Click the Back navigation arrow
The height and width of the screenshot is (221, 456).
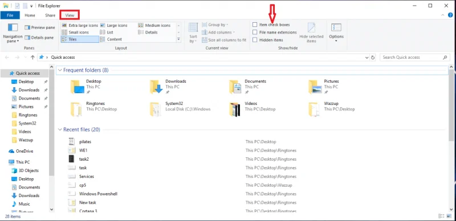(x=7, y=58)
